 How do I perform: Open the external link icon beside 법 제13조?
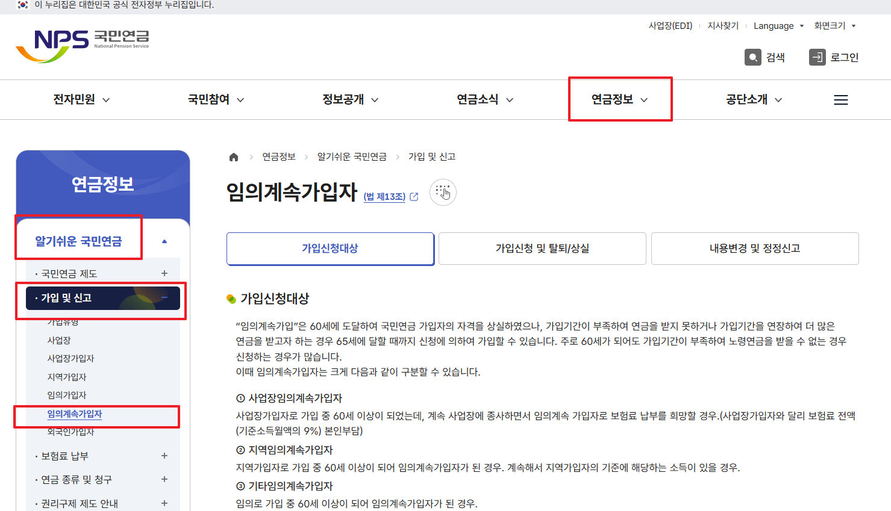tap(413, 197)
